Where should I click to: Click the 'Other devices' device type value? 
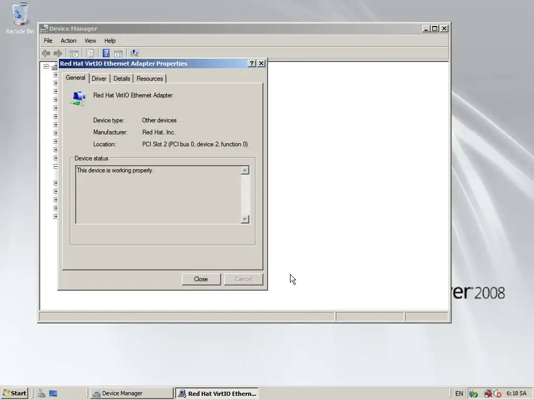[159, 120]
